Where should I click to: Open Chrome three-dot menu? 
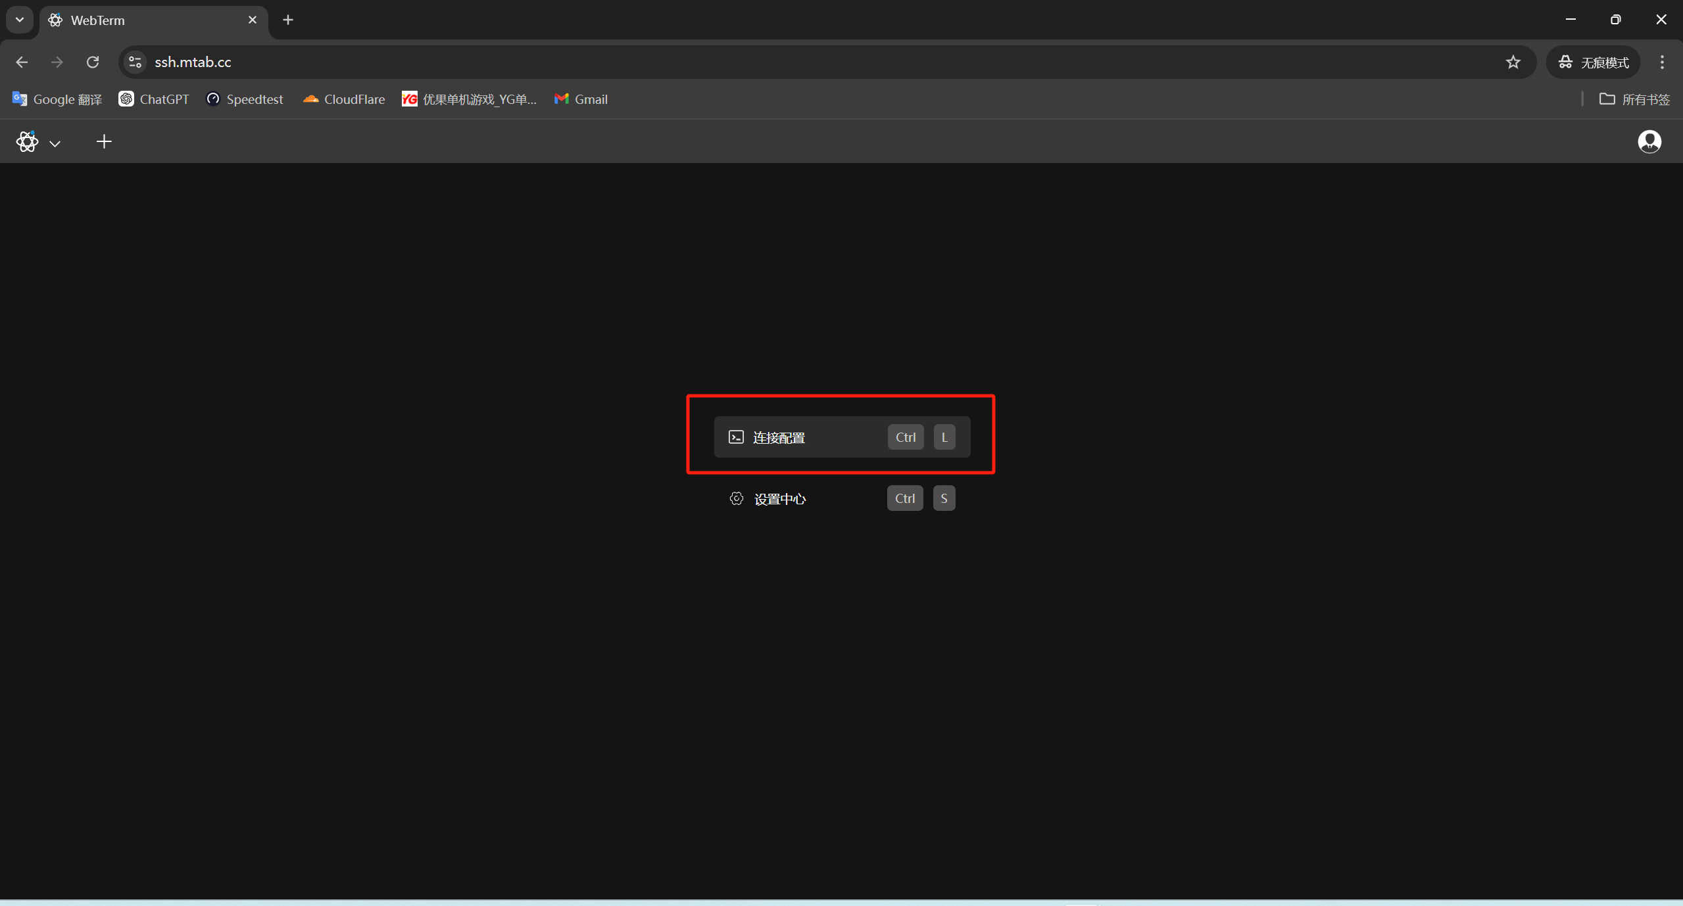1662,62
